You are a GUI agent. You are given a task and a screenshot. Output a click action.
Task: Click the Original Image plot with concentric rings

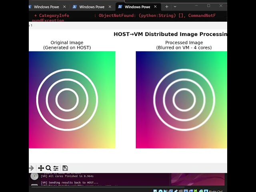pyautogui.click(x=72, y=100)
